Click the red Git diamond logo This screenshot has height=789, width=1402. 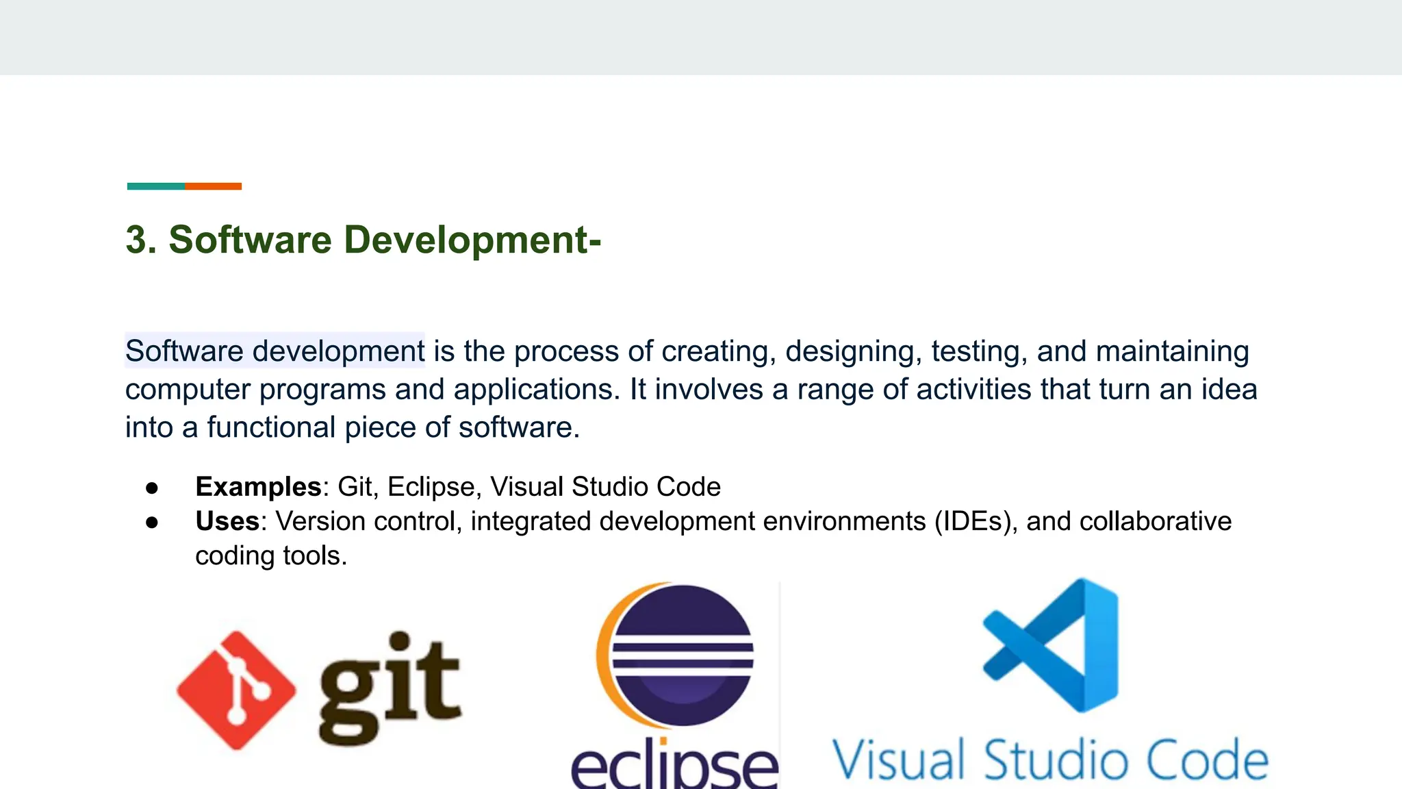(236, 690)
